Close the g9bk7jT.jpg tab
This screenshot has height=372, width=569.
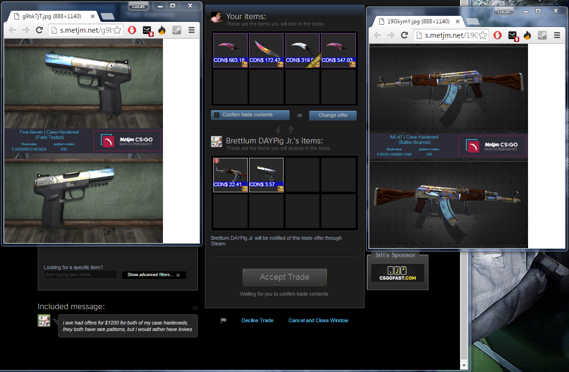coord(93,16)
